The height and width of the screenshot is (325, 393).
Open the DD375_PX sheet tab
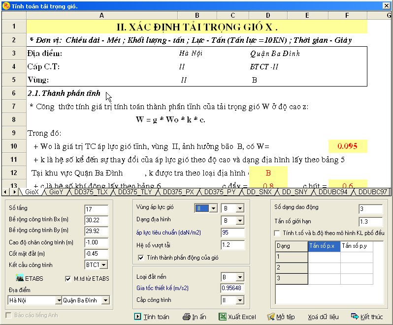pyautogui.click(x=178, y=192)
